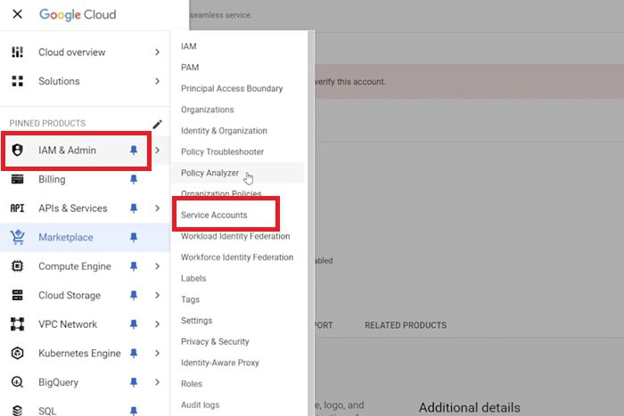The height and width of the screenshot is (416, 624).
Task: Unpin SQL using its pin
Action: pyautogui.click(x=134, y=411)
